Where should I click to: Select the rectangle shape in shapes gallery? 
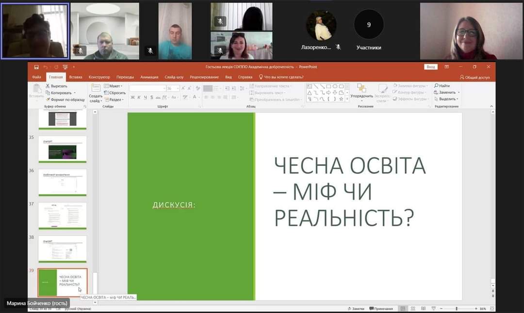point(328,86)
